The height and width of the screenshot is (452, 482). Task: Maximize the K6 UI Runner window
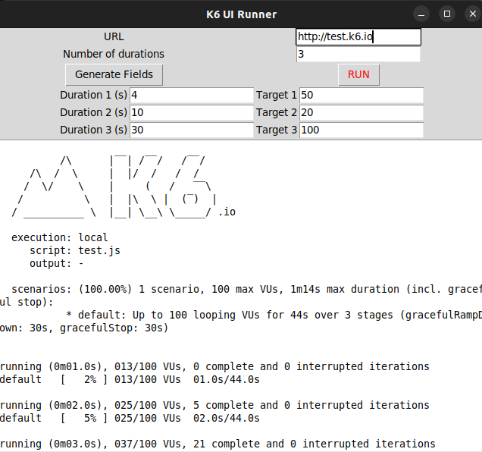point(447,14)
